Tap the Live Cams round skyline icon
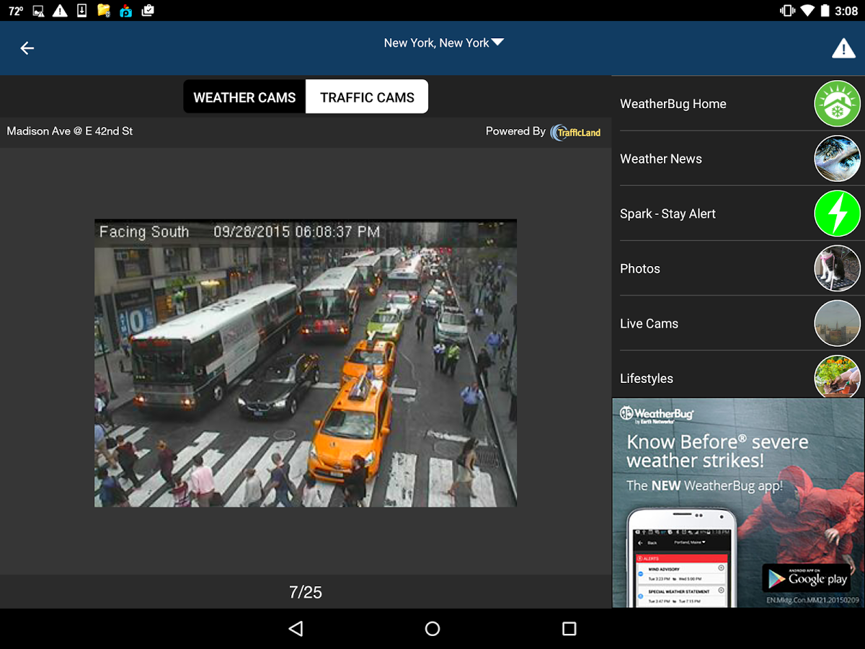The width and height of the screenshot is (865, 649). pos(838,323)
